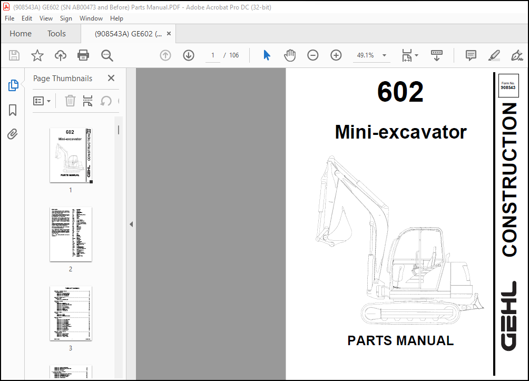Open the Fill and Sign tool
529x381 pixels.
(x=517, y=55)
